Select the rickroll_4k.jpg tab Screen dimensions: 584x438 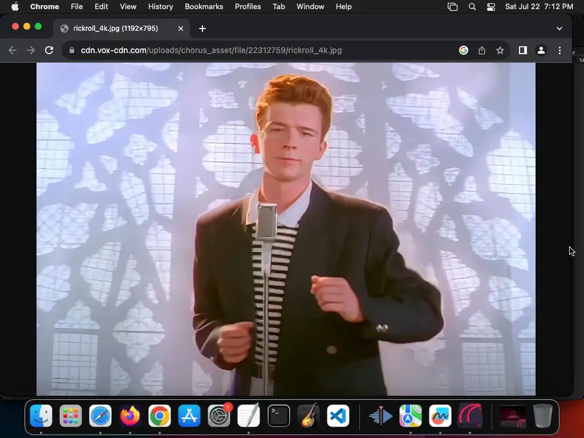coord(121,29)
